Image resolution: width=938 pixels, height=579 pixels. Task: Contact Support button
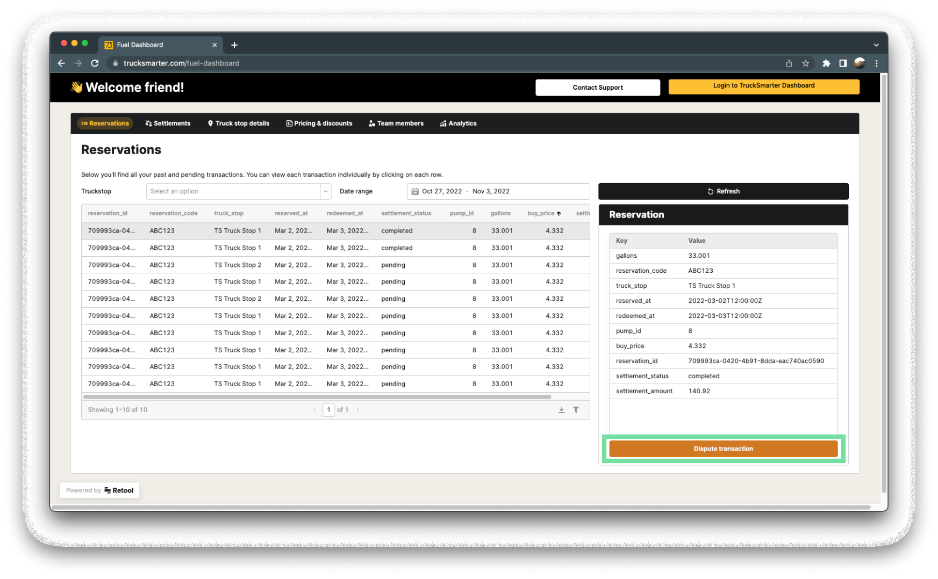[598, 88]
